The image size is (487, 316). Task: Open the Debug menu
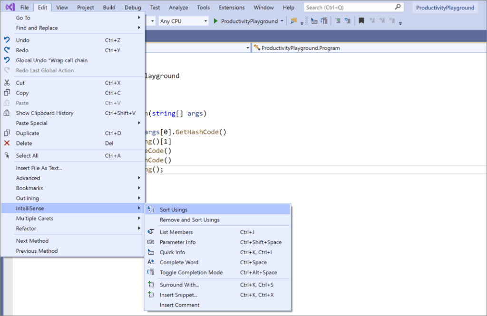[x=133, y=8]
